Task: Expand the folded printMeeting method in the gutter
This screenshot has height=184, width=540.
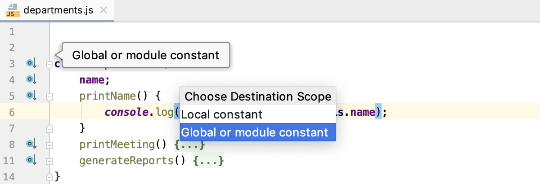Action: click(x=49, y=145)
